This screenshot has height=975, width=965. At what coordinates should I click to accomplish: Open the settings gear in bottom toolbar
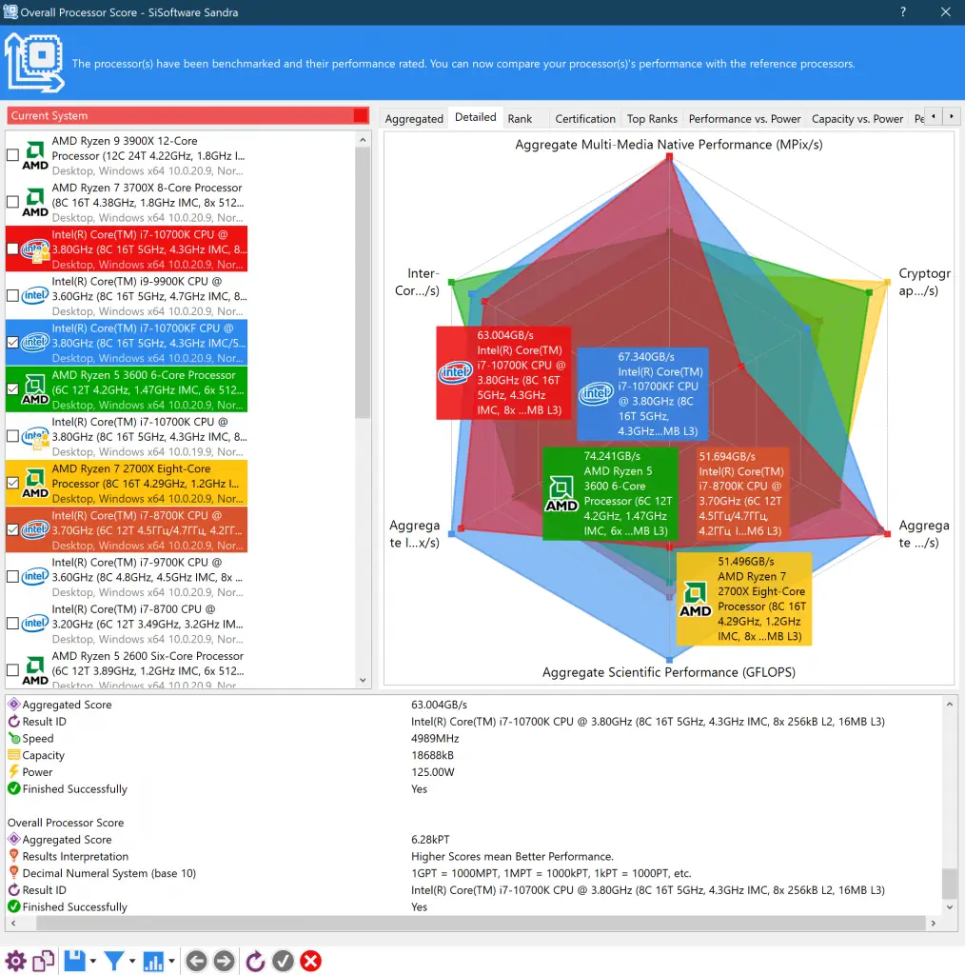pyautogui.click(x=15, y=961)
